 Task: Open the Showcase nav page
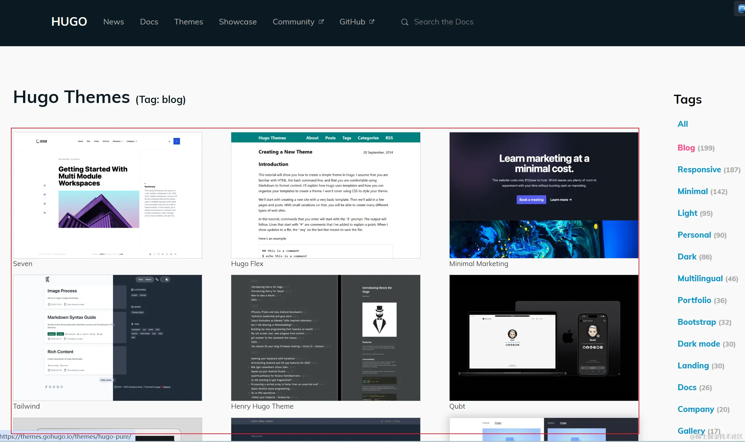(x=238, y=22)
